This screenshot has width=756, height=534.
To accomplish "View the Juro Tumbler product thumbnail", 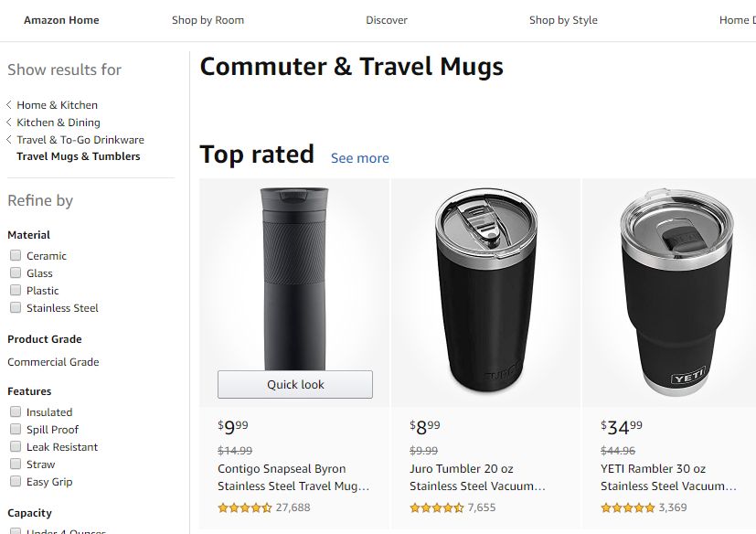I will click(484, 291).
